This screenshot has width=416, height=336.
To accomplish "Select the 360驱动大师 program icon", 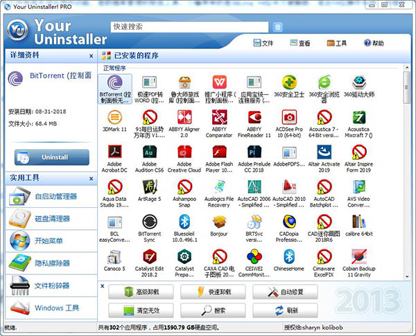I will [x=359, y=82].
